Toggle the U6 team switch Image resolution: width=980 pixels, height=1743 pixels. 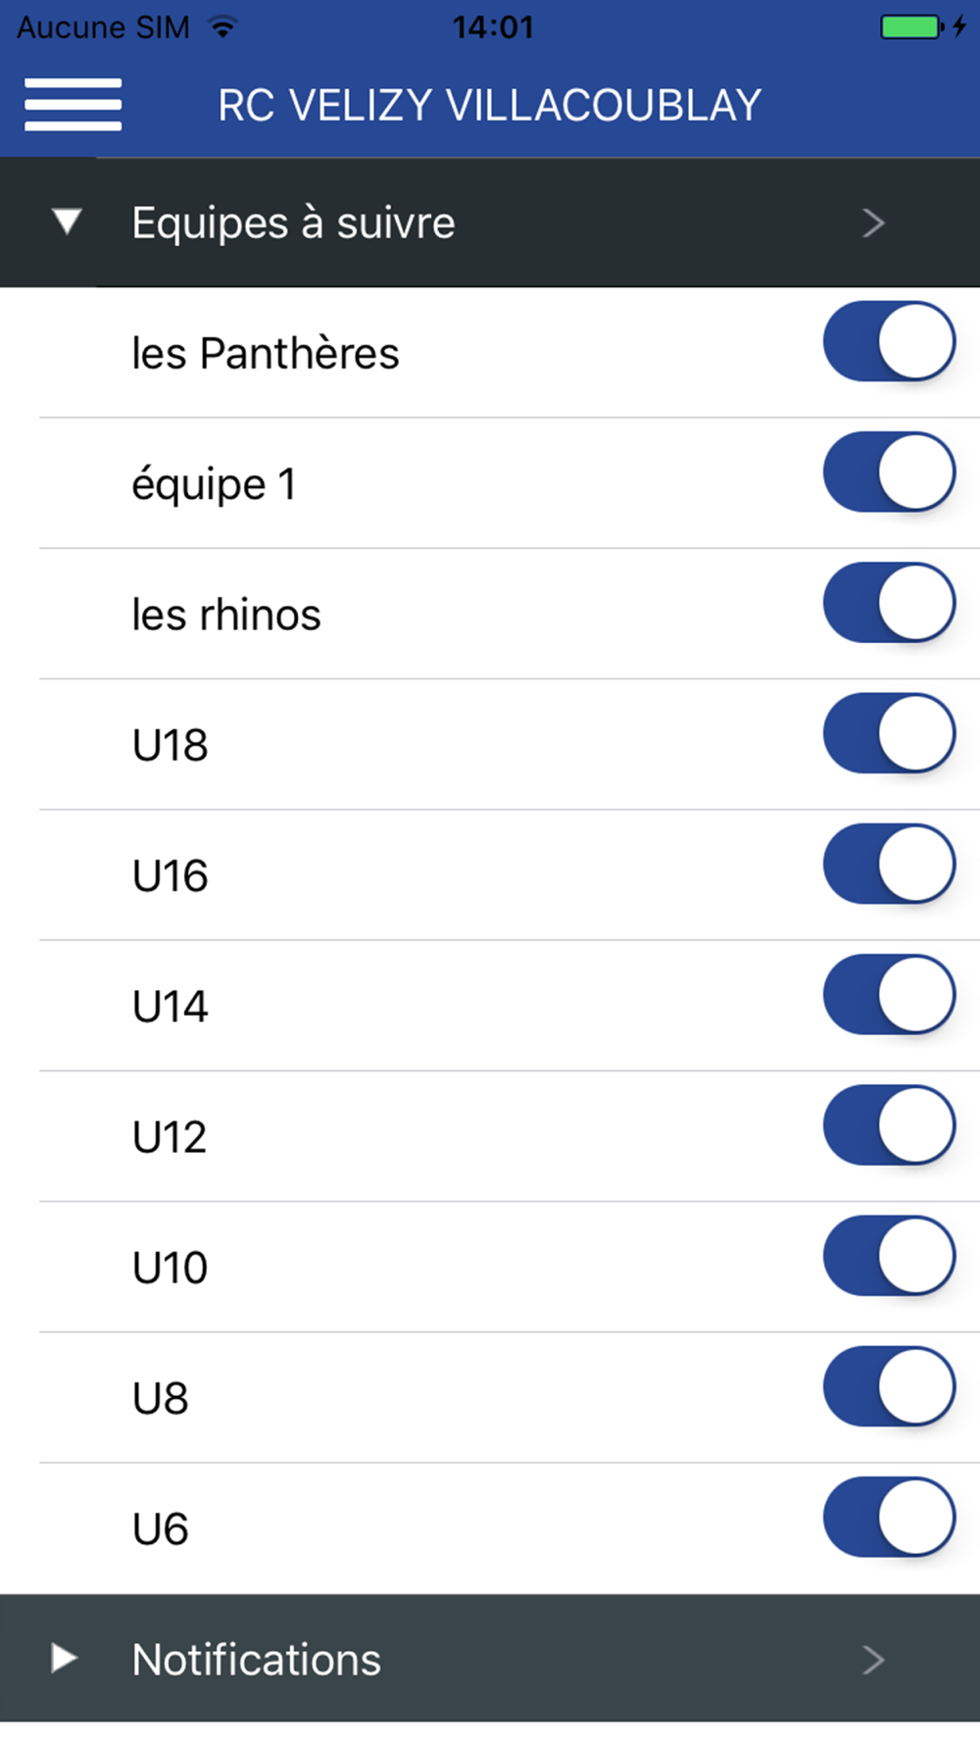click(x=890, y=1517)
